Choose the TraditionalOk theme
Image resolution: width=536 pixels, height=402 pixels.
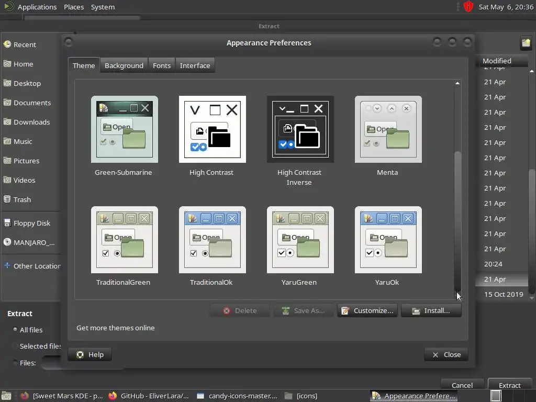(213, 240)
